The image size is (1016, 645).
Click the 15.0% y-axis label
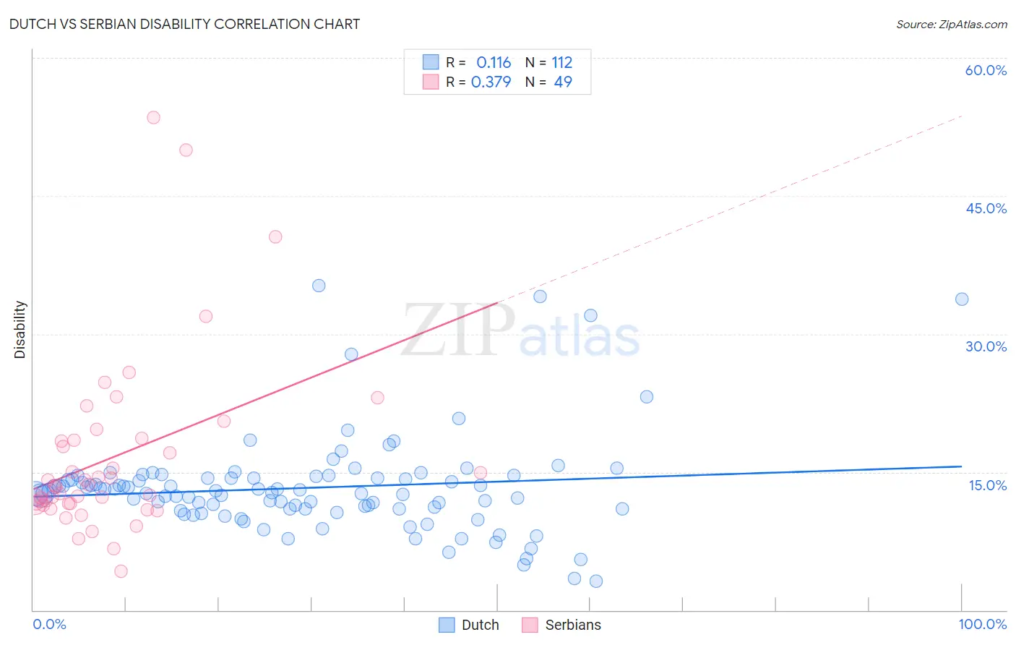click(987, 485)
